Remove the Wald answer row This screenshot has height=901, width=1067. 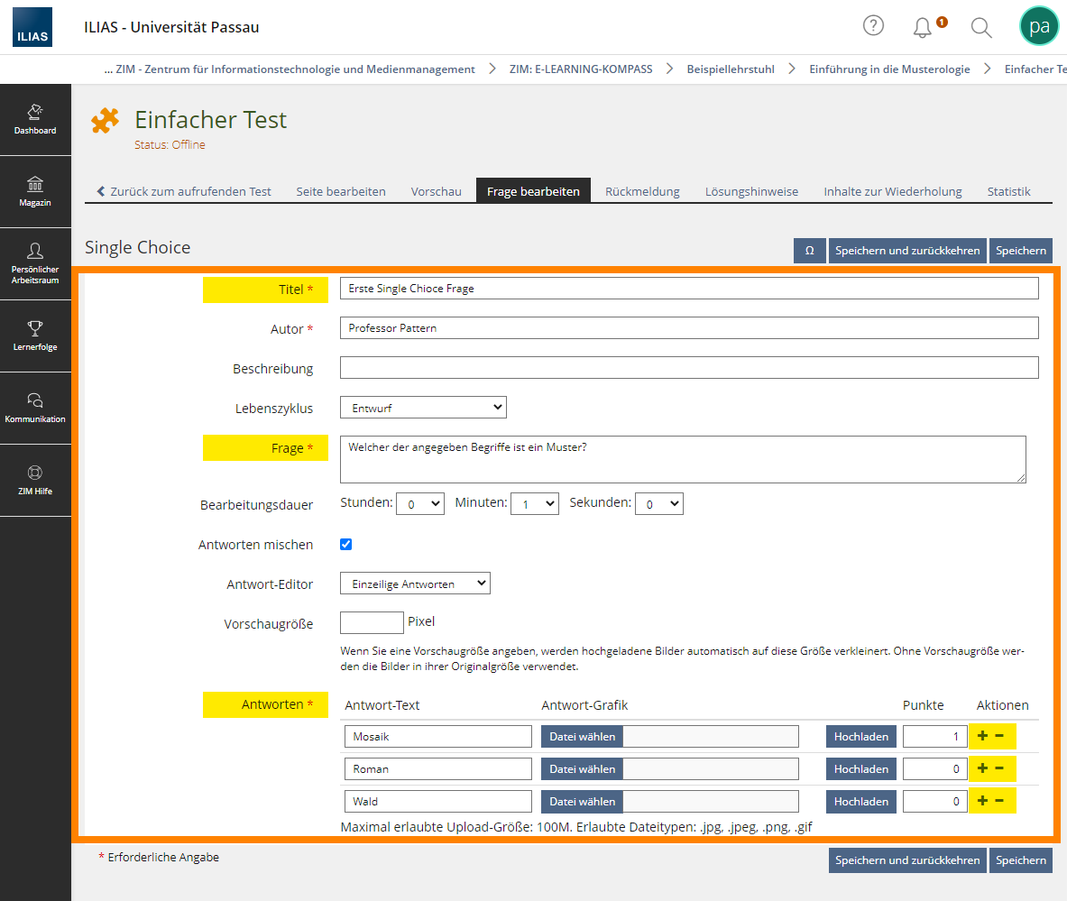click(999, 801)
